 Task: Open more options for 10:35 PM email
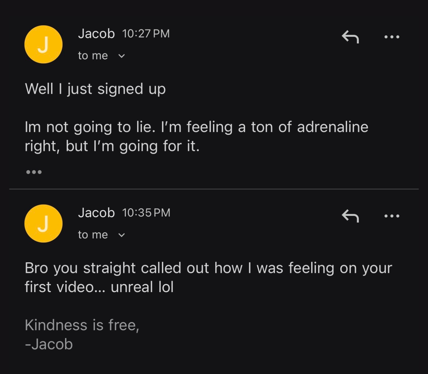[392, 216]
